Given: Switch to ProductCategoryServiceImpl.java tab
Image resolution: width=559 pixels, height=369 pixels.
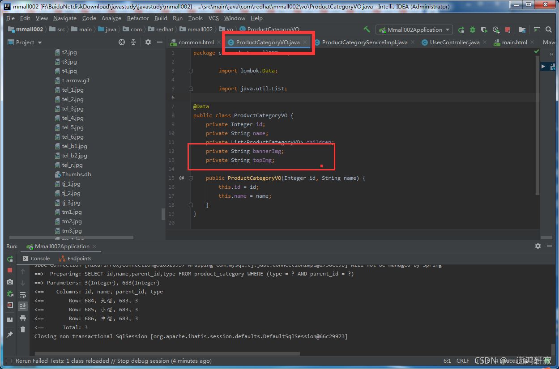Looking at the screenshot, I should coord(364,42).
